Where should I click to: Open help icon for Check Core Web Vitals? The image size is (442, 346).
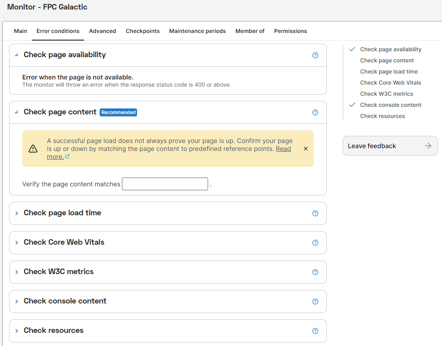click(x=315, y=243)
